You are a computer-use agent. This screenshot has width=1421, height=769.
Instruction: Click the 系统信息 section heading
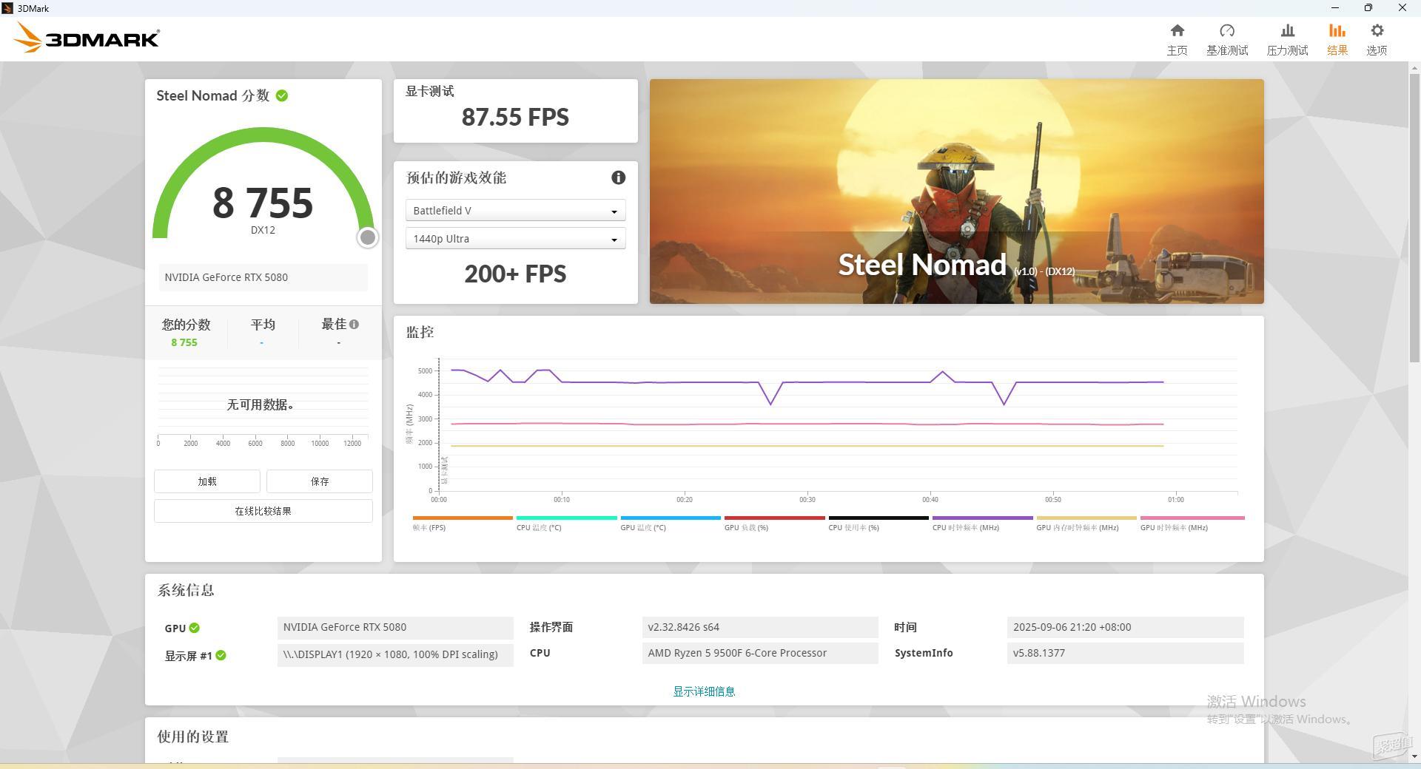click(186, 590)
